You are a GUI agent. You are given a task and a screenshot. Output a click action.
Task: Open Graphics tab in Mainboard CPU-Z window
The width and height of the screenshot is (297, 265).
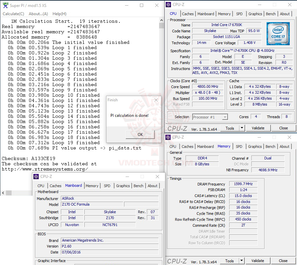pyautogui.click(x=123, y=186)
